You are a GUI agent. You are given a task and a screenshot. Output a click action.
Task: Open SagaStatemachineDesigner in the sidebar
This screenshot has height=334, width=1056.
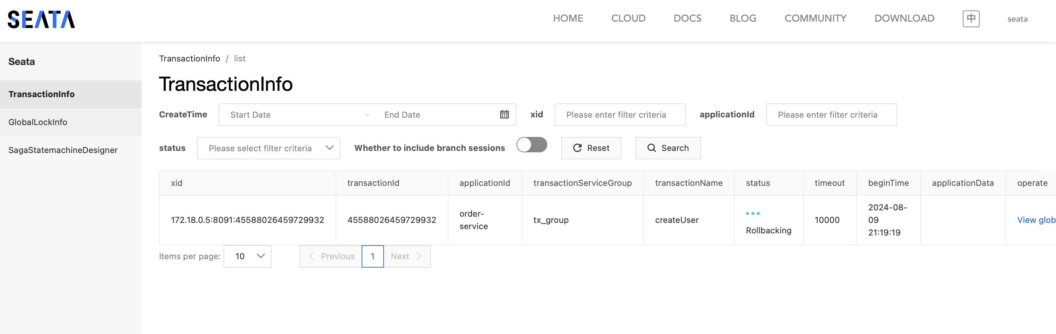point(70,150)
